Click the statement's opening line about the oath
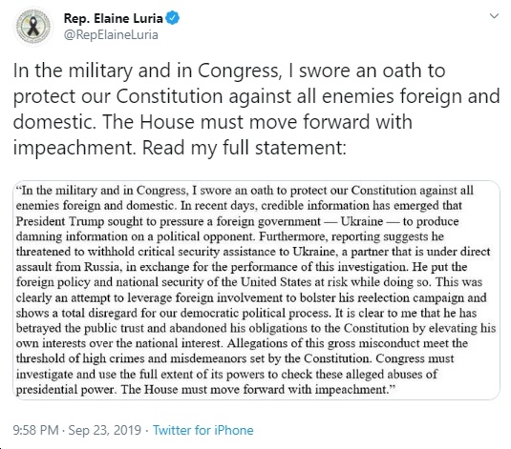Screen dimensions: 511x449 point(245,191)
